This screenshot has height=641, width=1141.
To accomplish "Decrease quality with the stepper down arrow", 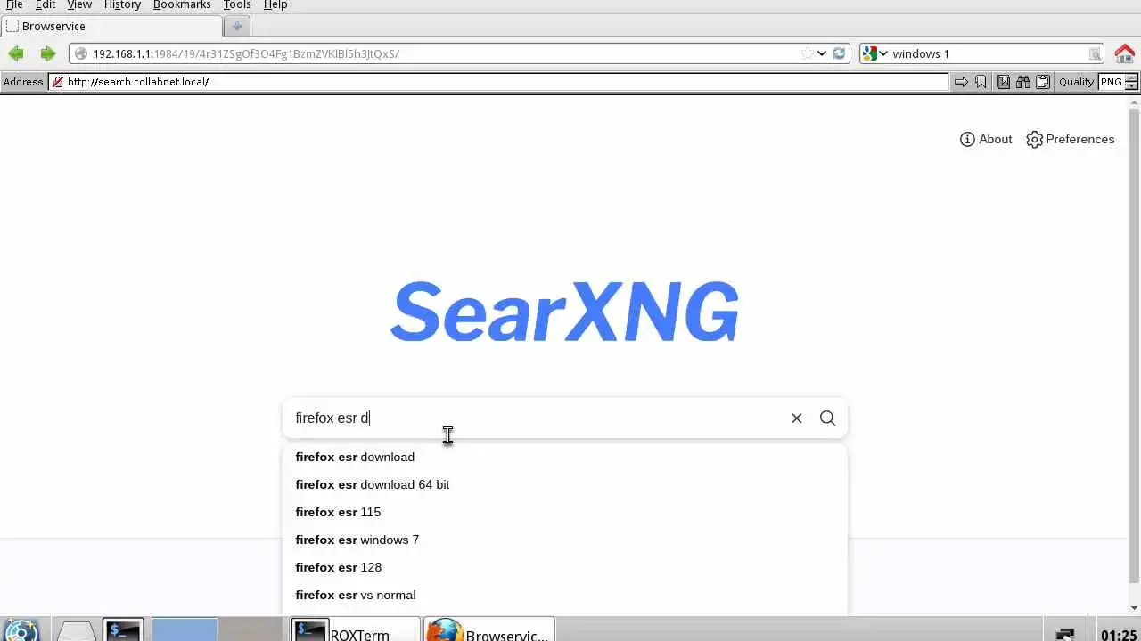I will 1131,86.
